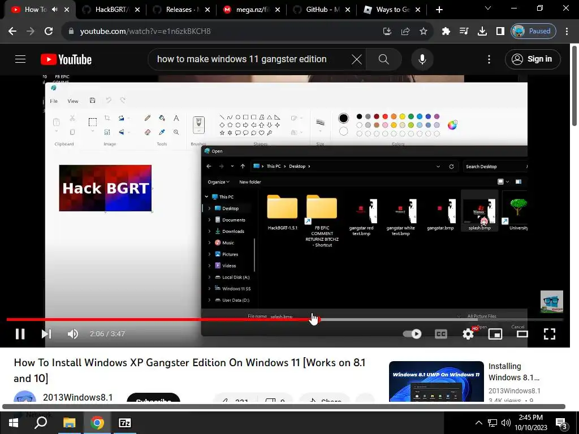Open the Windows Start menu
This screenshot has height=434, width=579.
tap(14, 423)
